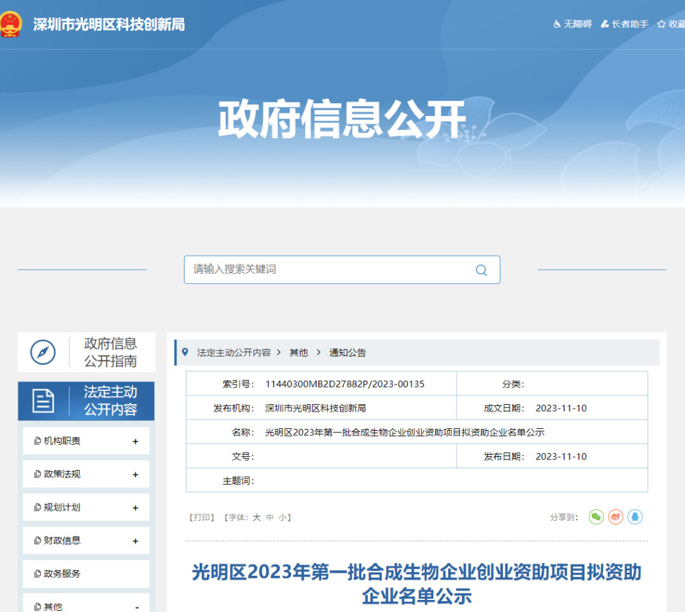Go to 通知公告 breadcrumb
685x612 pixels.
point(348,353)
